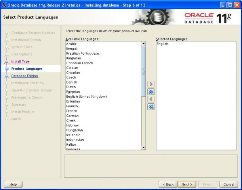Viewport: 242px width, 190px height.
Task: Open the Install Type step link
Action: 20,61
